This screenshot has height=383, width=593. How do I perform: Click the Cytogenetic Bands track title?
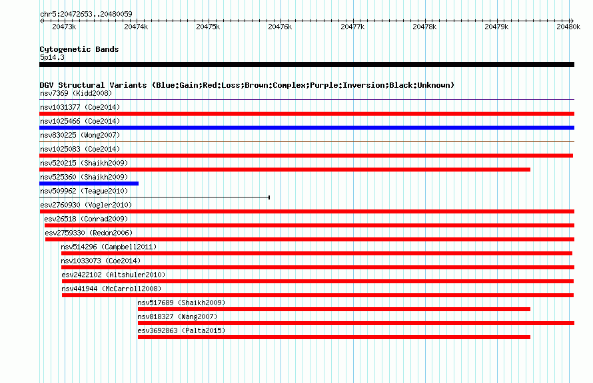tap(79, 49)
